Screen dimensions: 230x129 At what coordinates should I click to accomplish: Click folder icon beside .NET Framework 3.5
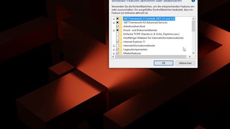(121, 19)
